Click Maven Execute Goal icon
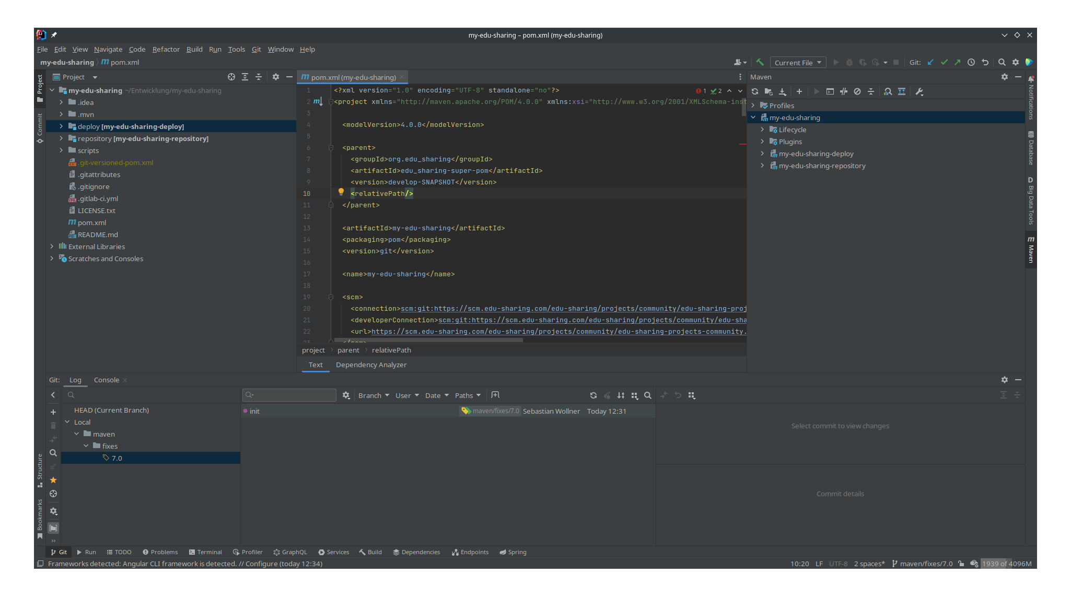 coord(830,91)
